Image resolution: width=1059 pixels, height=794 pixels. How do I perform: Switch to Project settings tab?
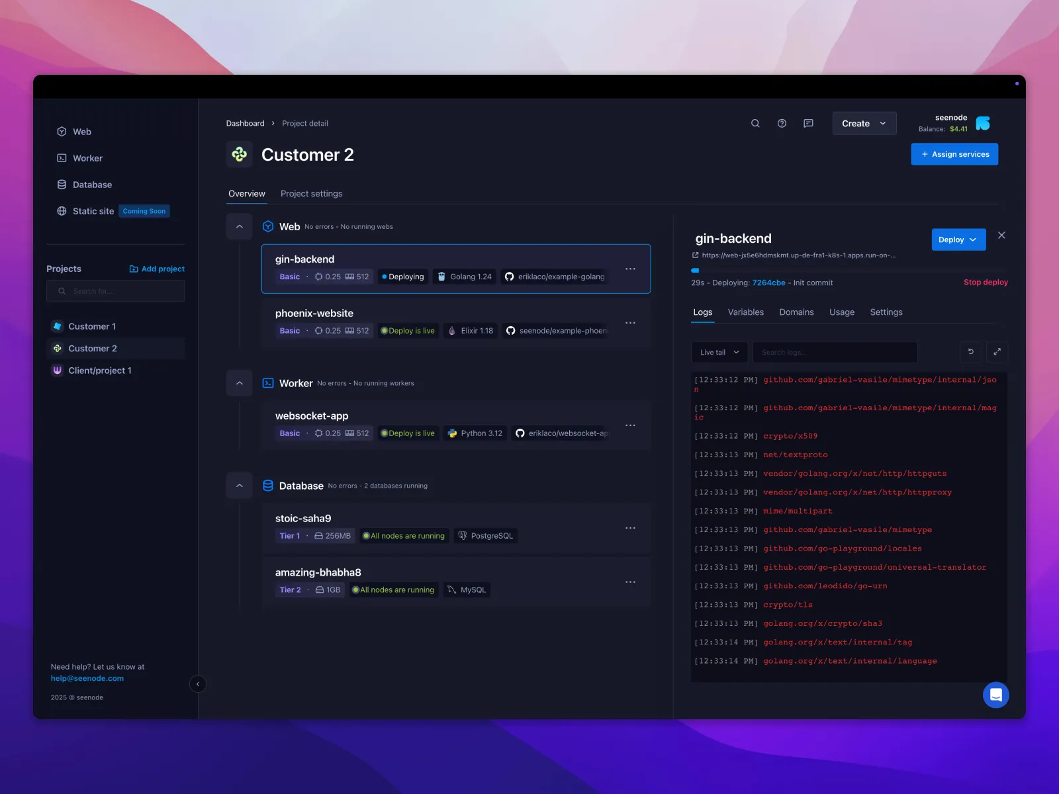[x=311, y=194]
